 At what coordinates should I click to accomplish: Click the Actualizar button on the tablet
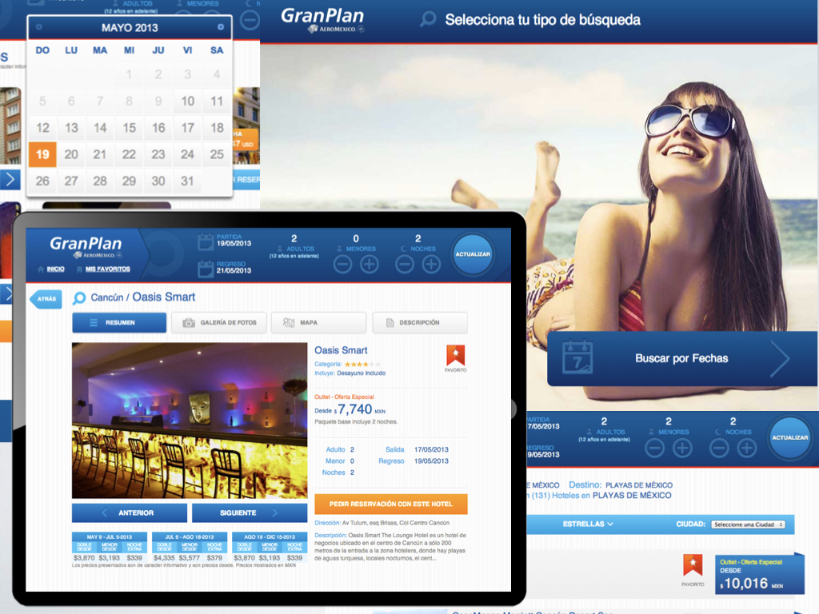pos(473,254)
